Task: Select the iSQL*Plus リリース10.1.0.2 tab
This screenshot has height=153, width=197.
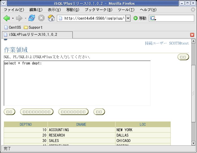Action: tap(37, 35)
